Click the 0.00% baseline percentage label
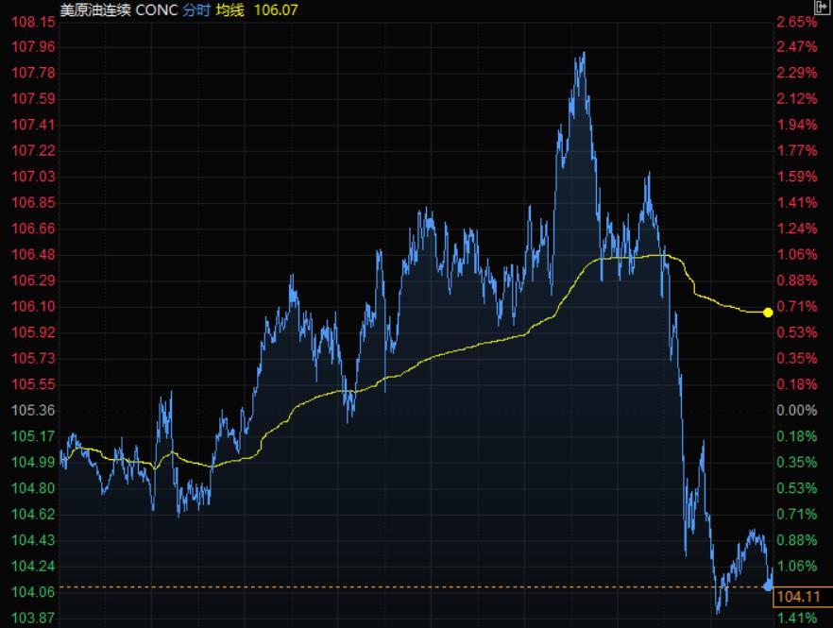The width and height of the screenshot is (833, 628). (795, 411)
